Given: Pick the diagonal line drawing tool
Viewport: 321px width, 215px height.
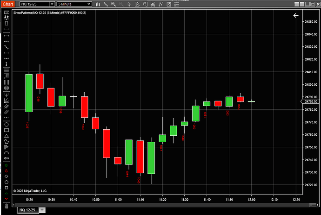Looking at the screenshot, I should [7, 47].
